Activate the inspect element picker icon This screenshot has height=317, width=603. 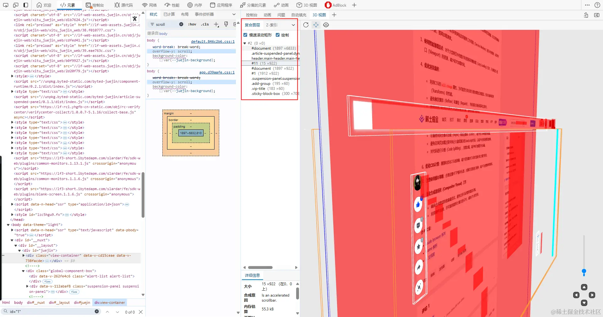pos(6,5)
